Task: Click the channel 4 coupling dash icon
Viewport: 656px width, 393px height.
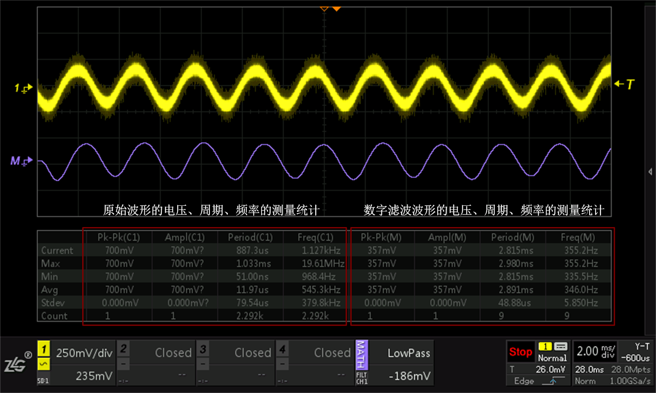Action: (283, 364)
